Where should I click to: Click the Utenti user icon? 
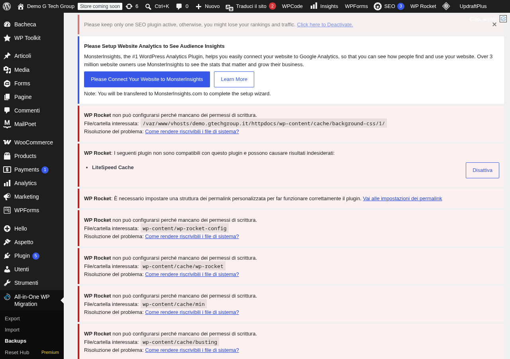[7, 269]
